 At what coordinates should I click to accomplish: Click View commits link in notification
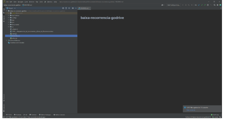(191, 110)
